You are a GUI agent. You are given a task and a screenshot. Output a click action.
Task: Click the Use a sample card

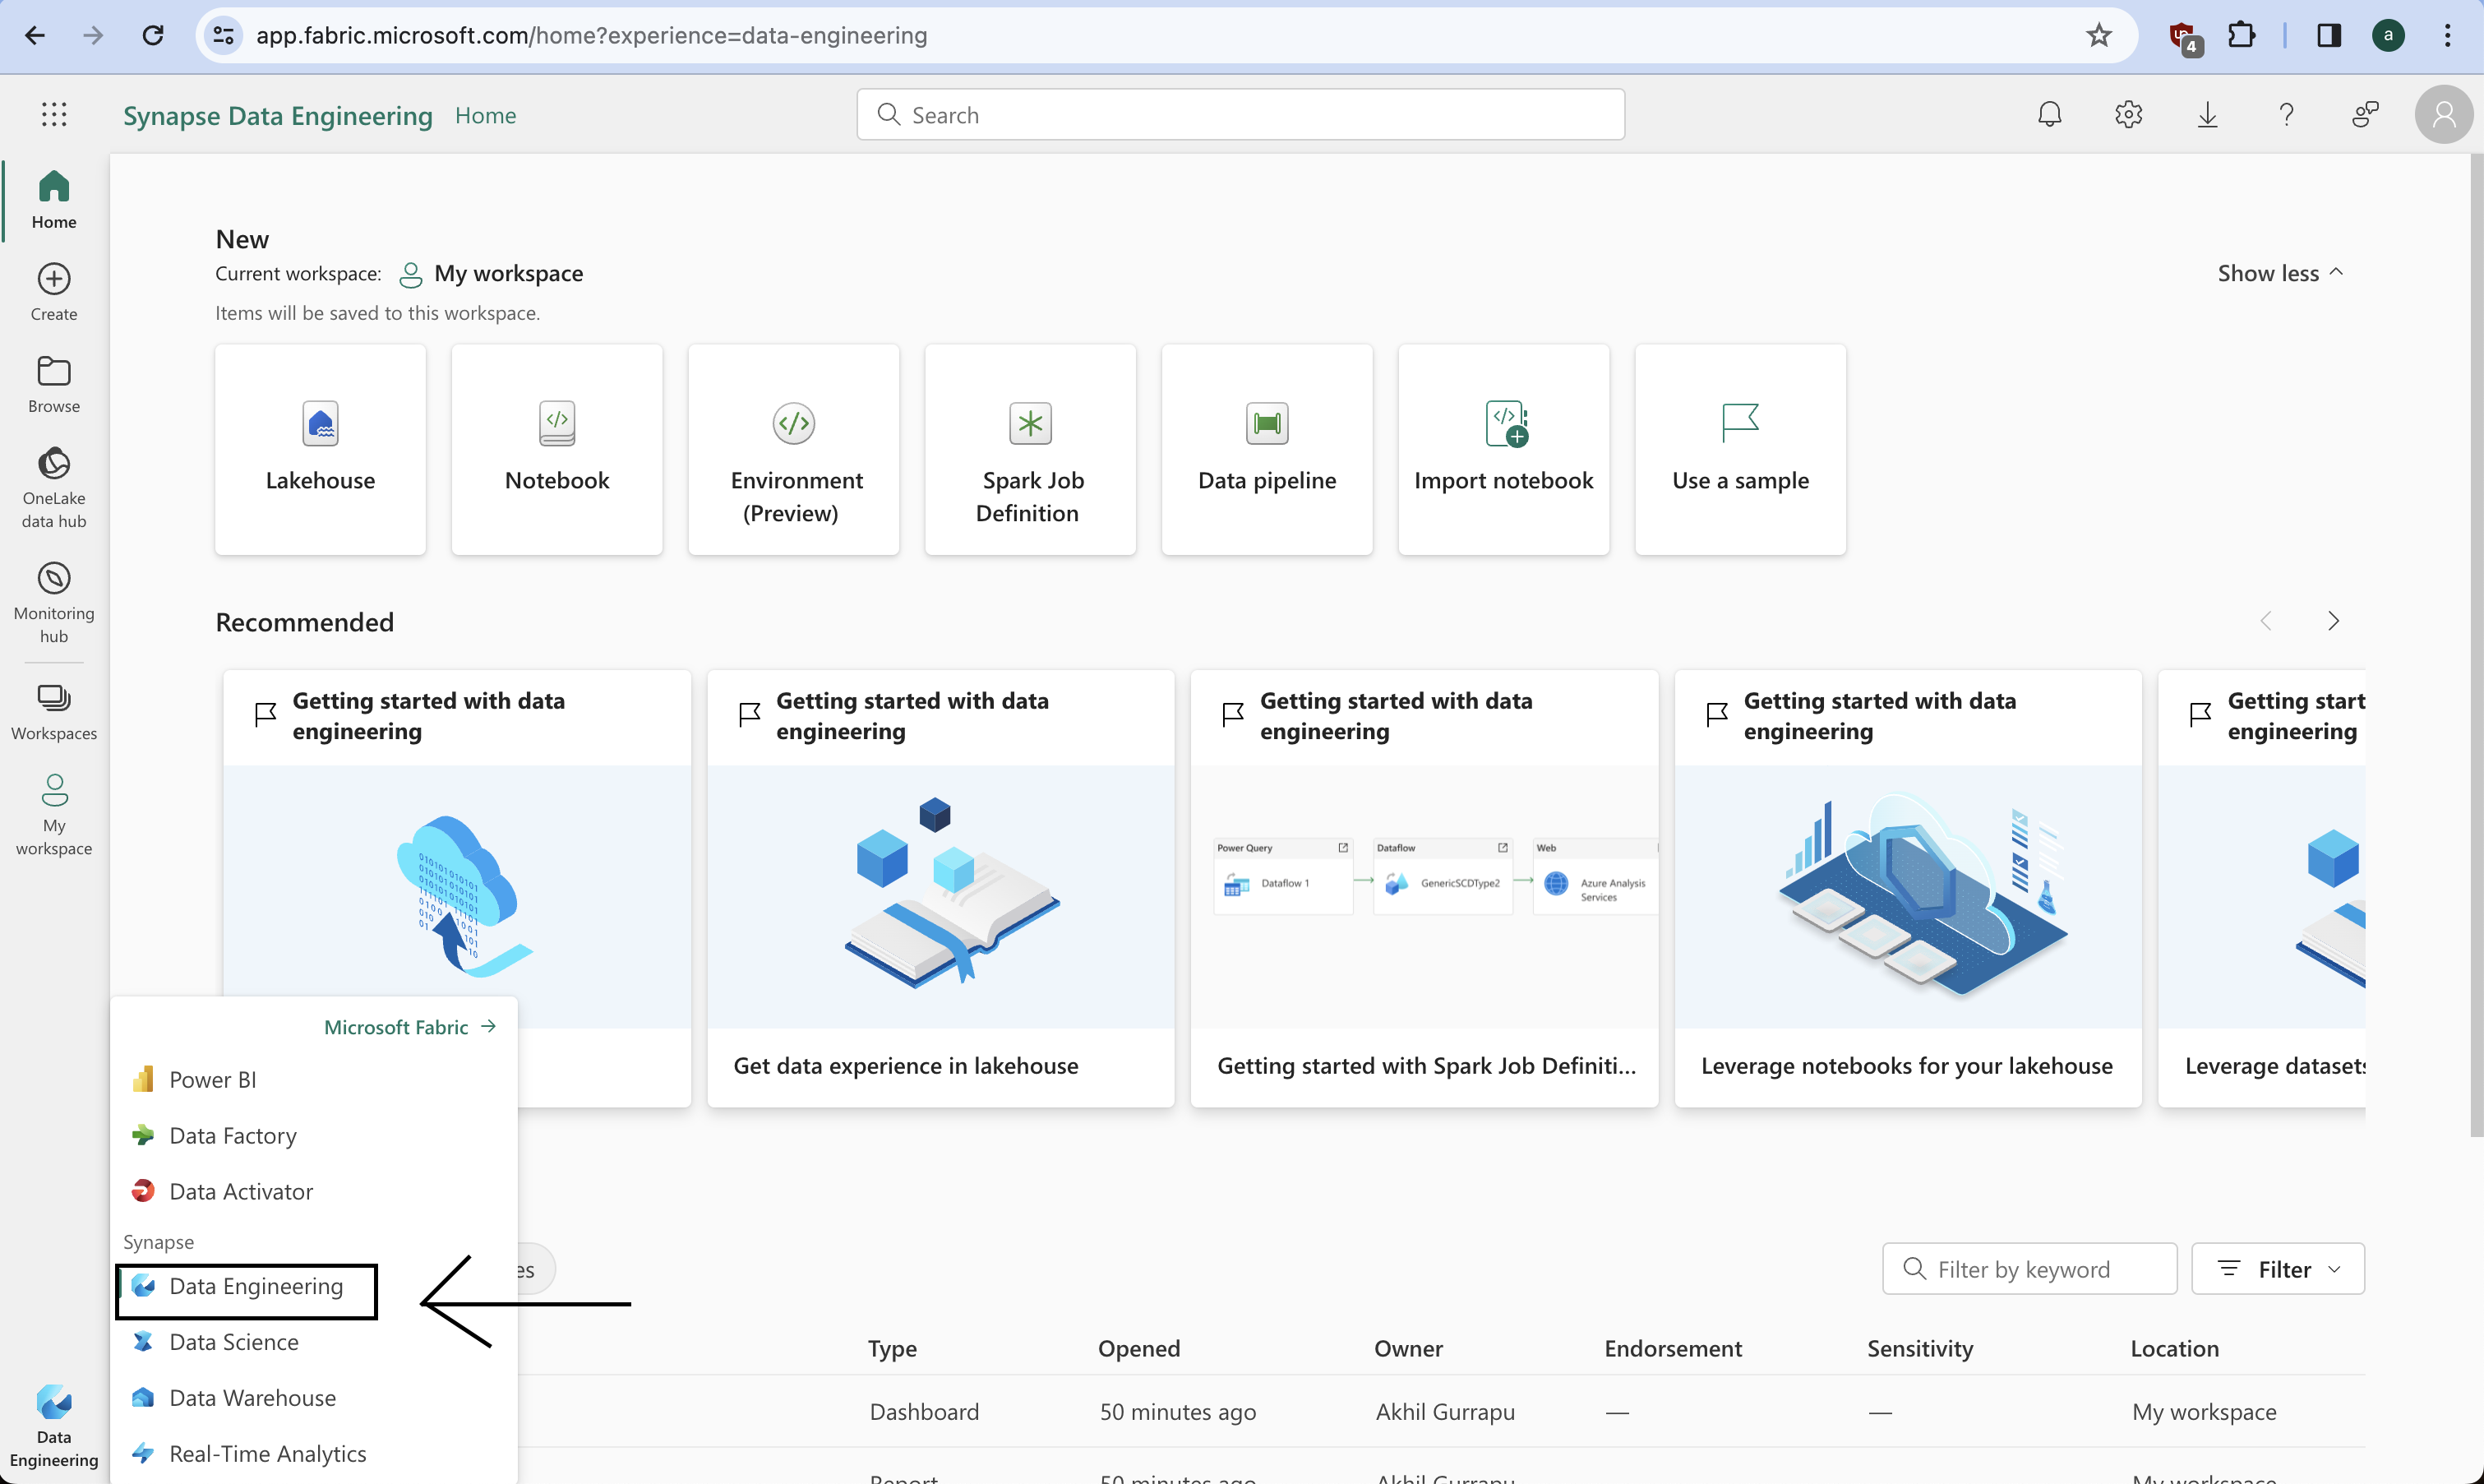click(x=1740, y=450)
